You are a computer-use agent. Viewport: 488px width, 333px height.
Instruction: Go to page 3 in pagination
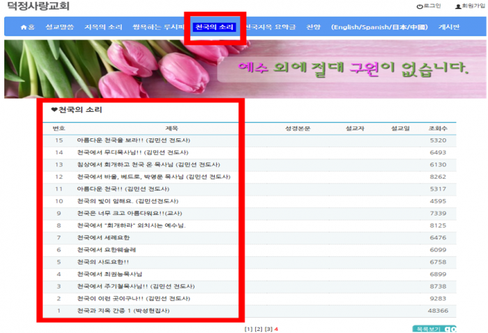(268, 329)
